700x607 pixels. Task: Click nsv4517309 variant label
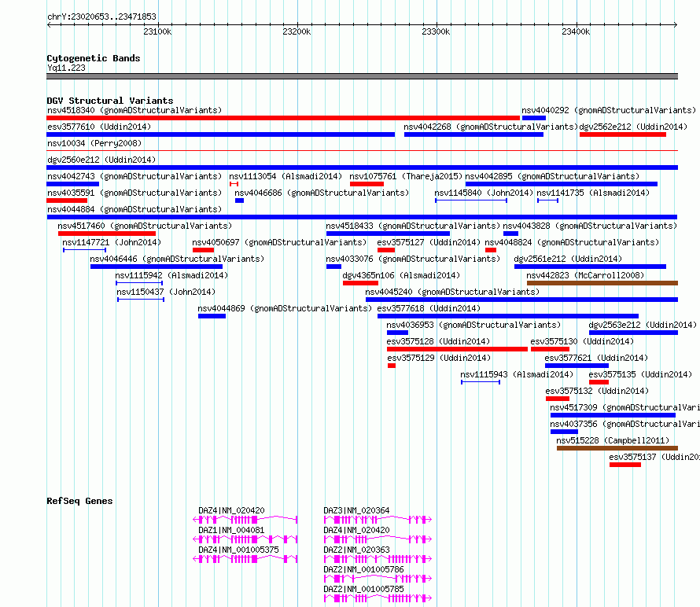pyautogui.click(x=624, y=407)
